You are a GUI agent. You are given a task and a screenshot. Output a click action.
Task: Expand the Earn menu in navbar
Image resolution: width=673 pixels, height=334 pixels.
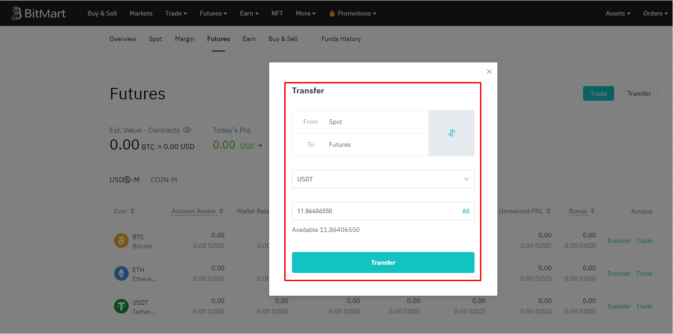249,13
